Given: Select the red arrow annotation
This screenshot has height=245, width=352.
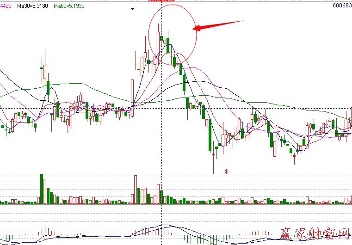Looking at the screenshot, I should click(x=216, y=26).
